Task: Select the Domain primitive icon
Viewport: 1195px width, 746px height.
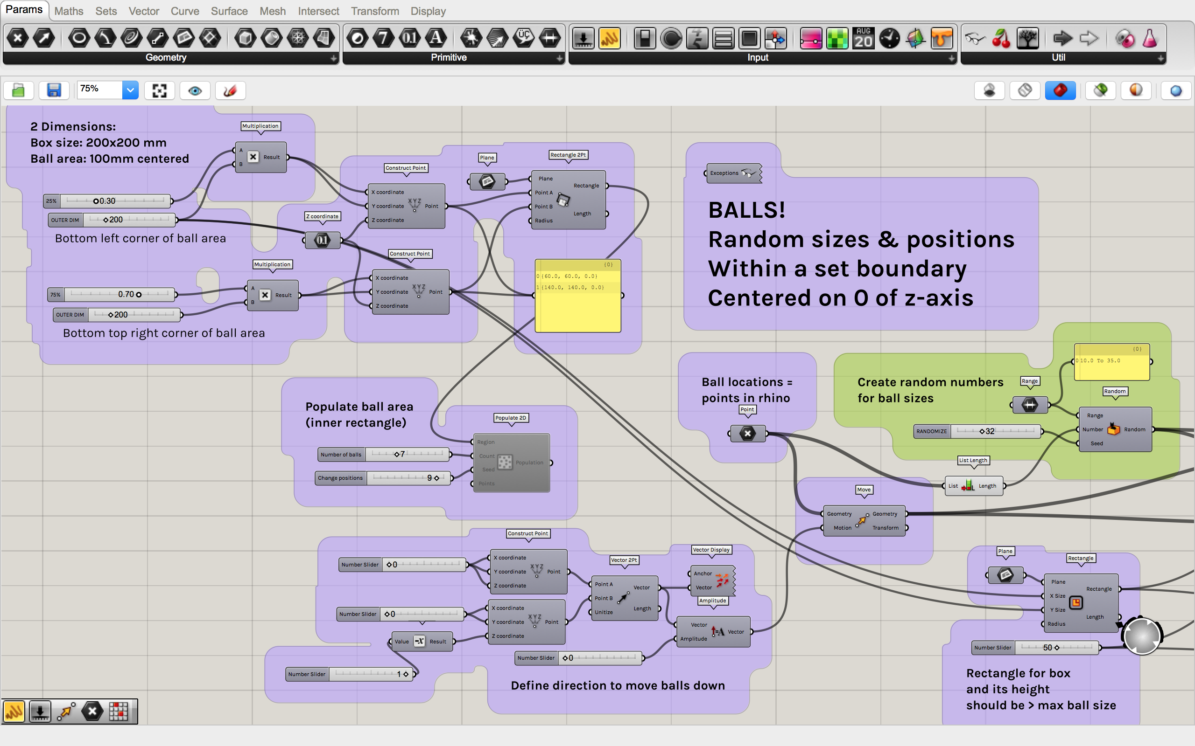Action: 549,38
